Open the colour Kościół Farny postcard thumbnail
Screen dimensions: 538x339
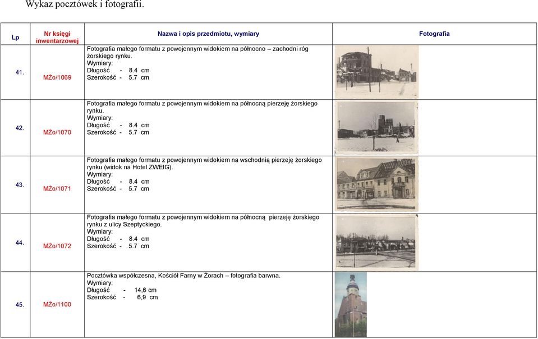[x=351, y=304]
